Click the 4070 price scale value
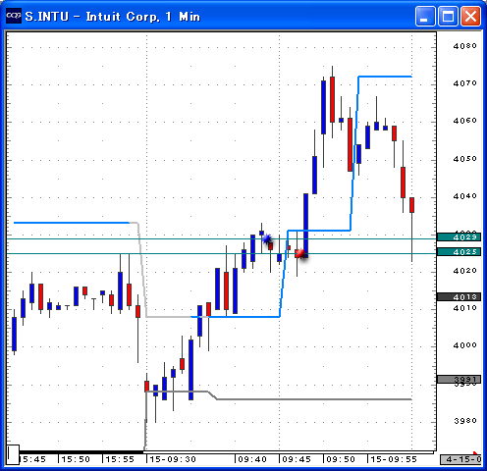Viewport: 487px width, 471px height. (x=464, y=83)
